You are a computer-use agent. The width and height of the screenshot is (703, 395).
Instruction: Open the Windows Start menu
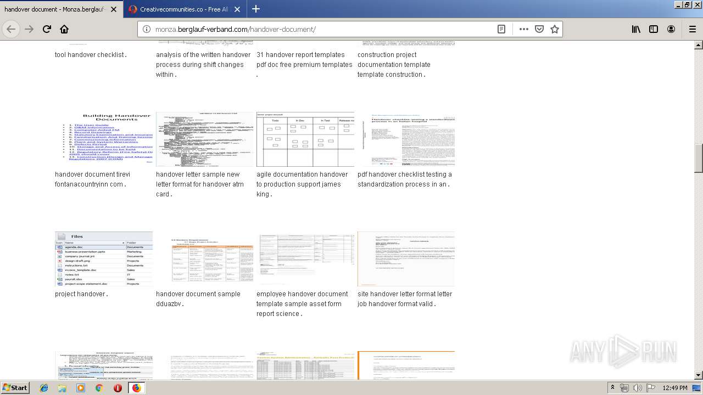[x=15, y=387]
